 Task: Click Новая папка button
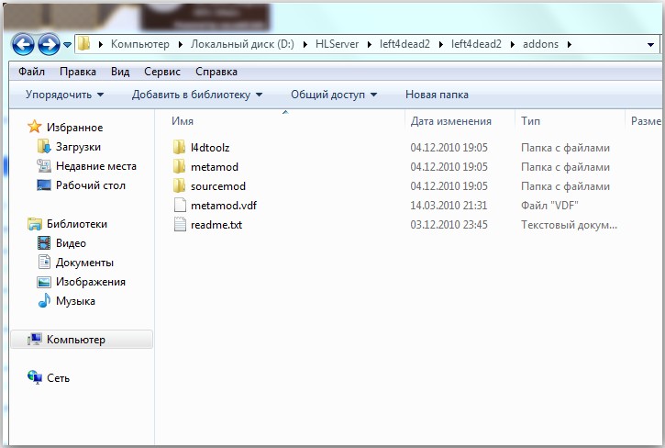coord(437,95)
